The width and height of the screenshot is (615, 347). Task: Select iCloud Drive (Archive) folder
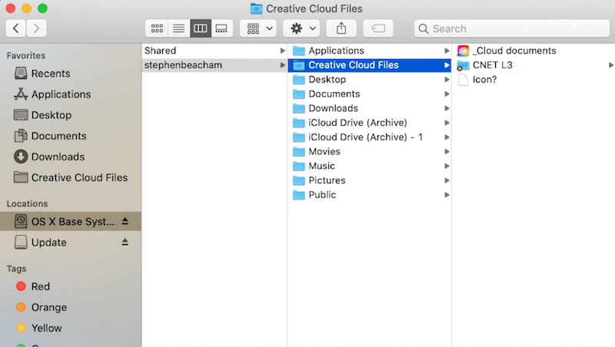(x=370, y=123)
